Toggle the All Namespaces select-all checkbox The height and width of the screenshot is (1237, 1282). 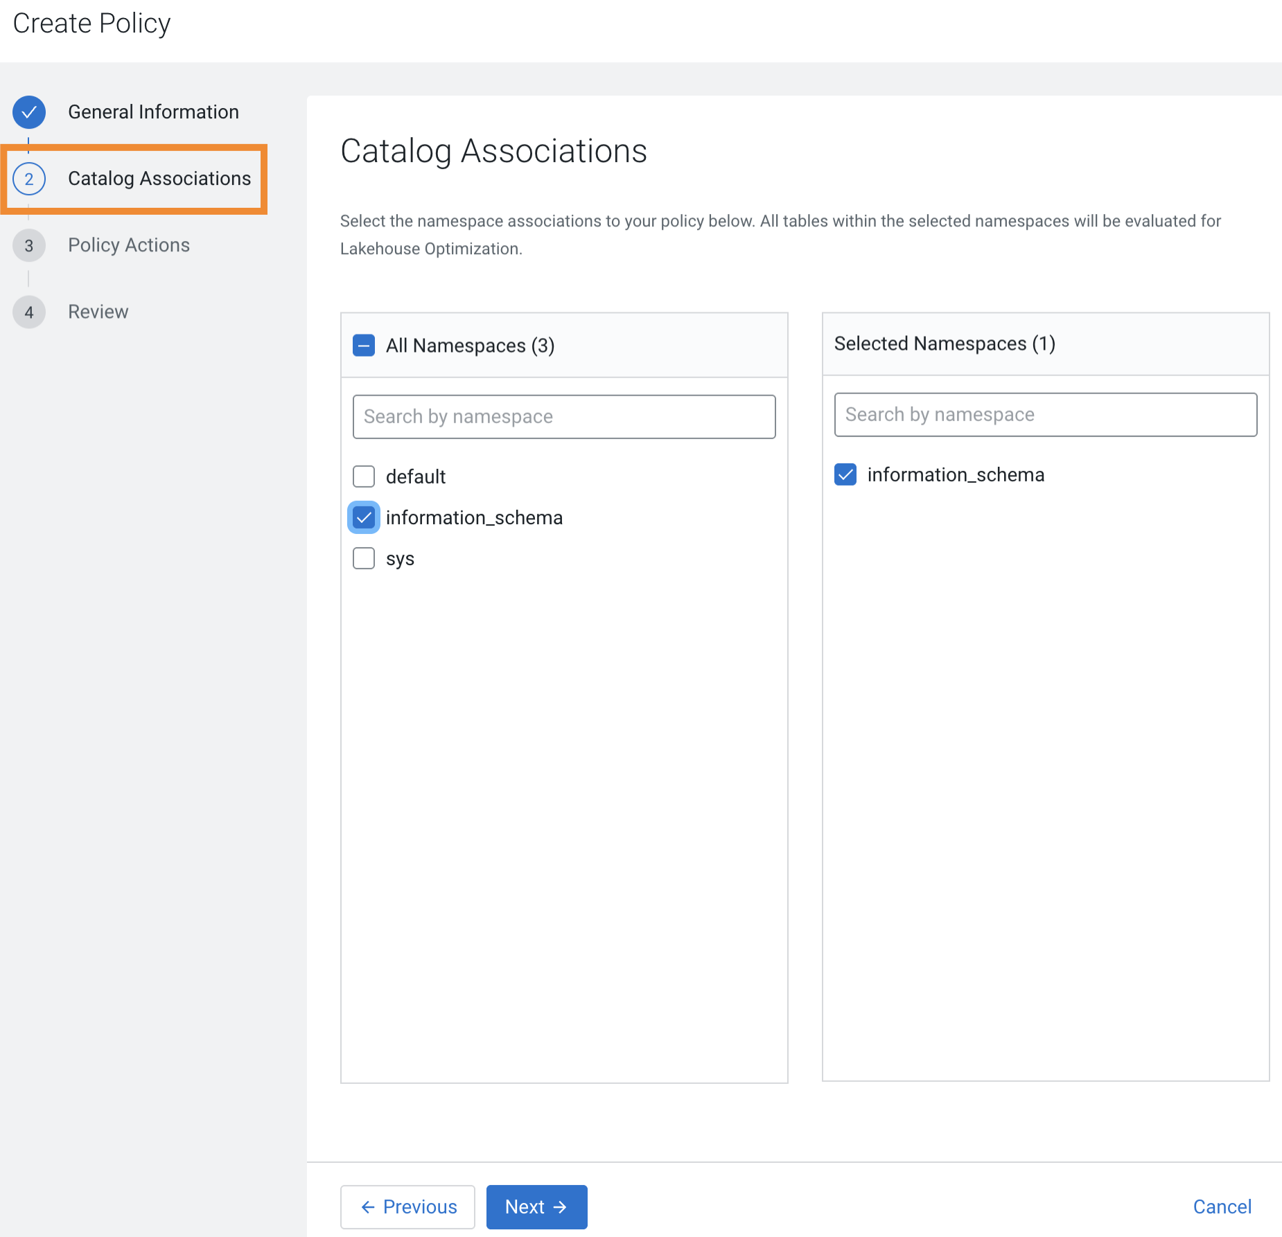[x=363, y=345]
